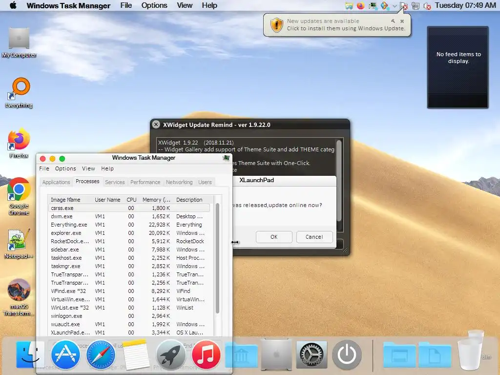Close the XWidget Update Remind window
The height and width of the screenshot is (375, 500).
point(156,125)
